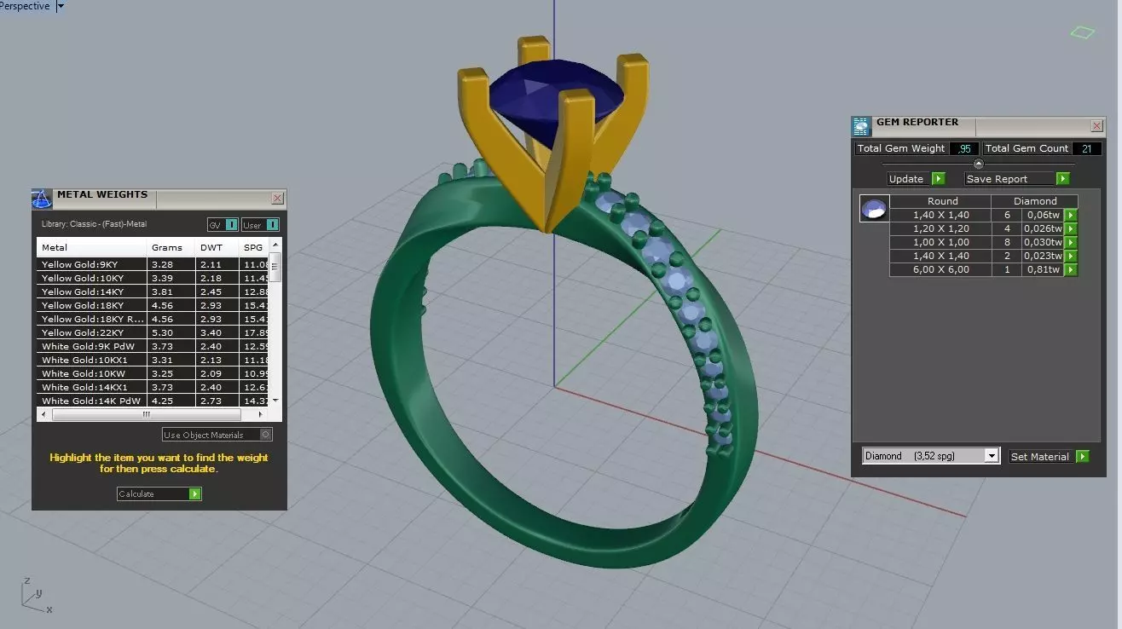Click the metal list scroll right arrow

261,415
